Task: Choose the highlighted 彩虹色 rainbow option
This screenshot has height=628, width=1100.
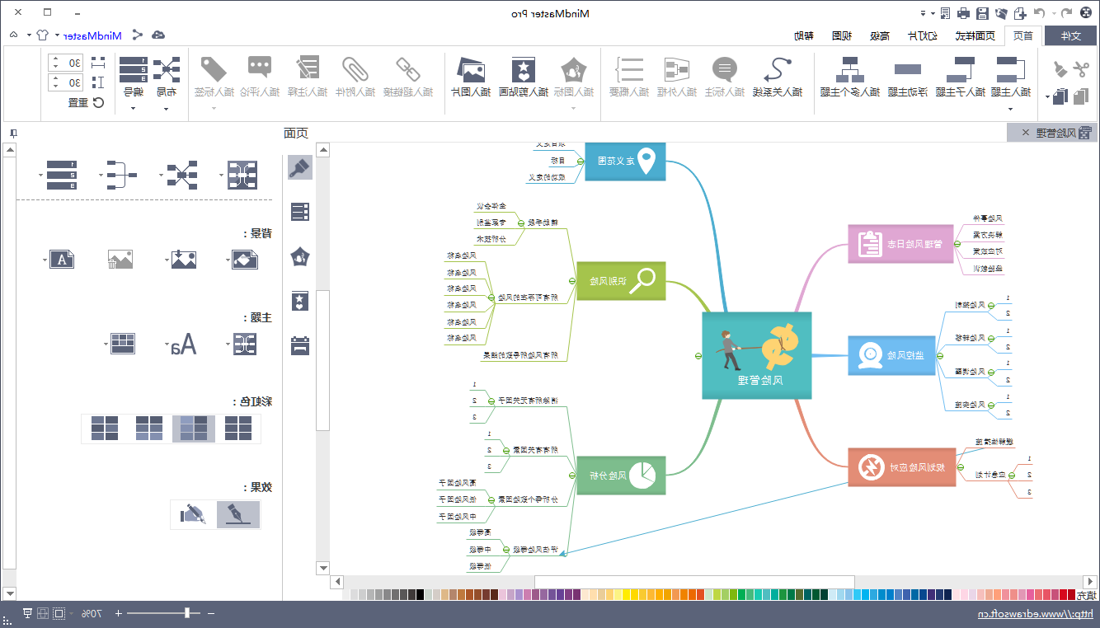Action: coord(194,429)
